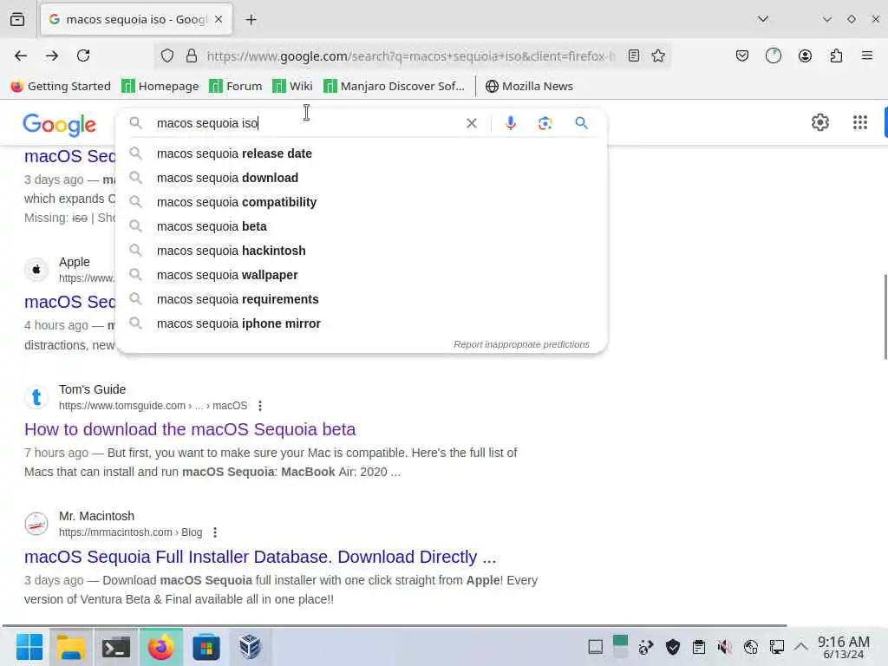
Task: Open the Forum bookmark
Action: pos(236,86)
